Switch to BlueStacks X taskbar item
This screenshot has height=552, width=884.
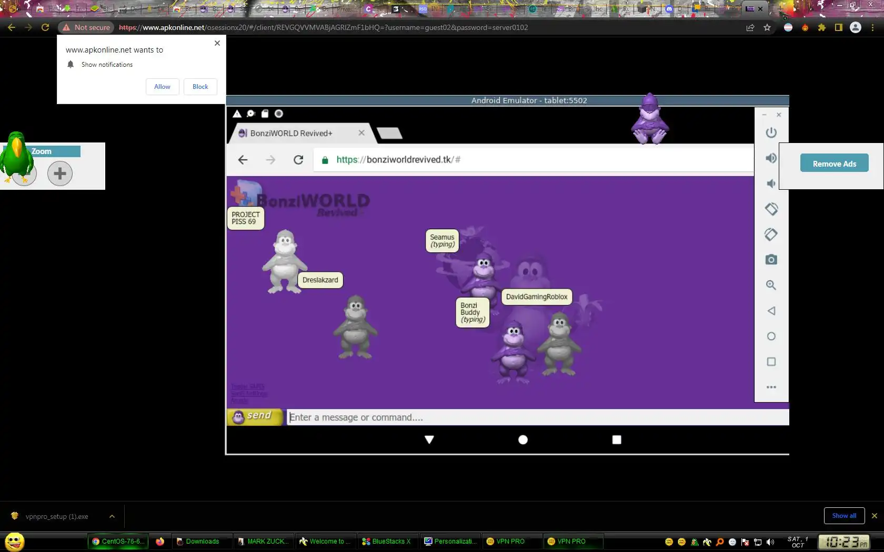coord(388,541)
